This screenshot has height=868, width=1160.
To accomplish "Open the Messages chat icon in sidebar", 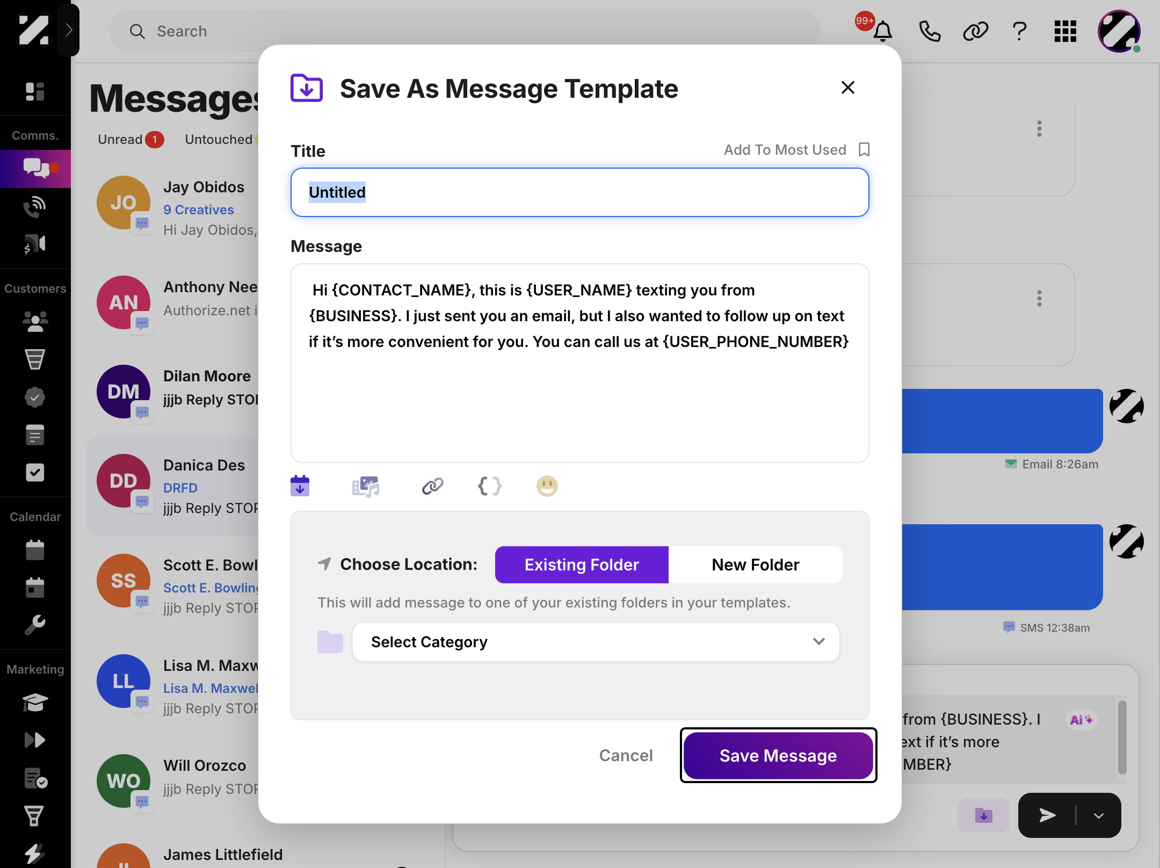I will pos(35,168).
